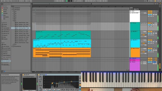Select the Evolving Violin F.wav sample
Viewport: 162px width, 91px height.
coord(21,28)
